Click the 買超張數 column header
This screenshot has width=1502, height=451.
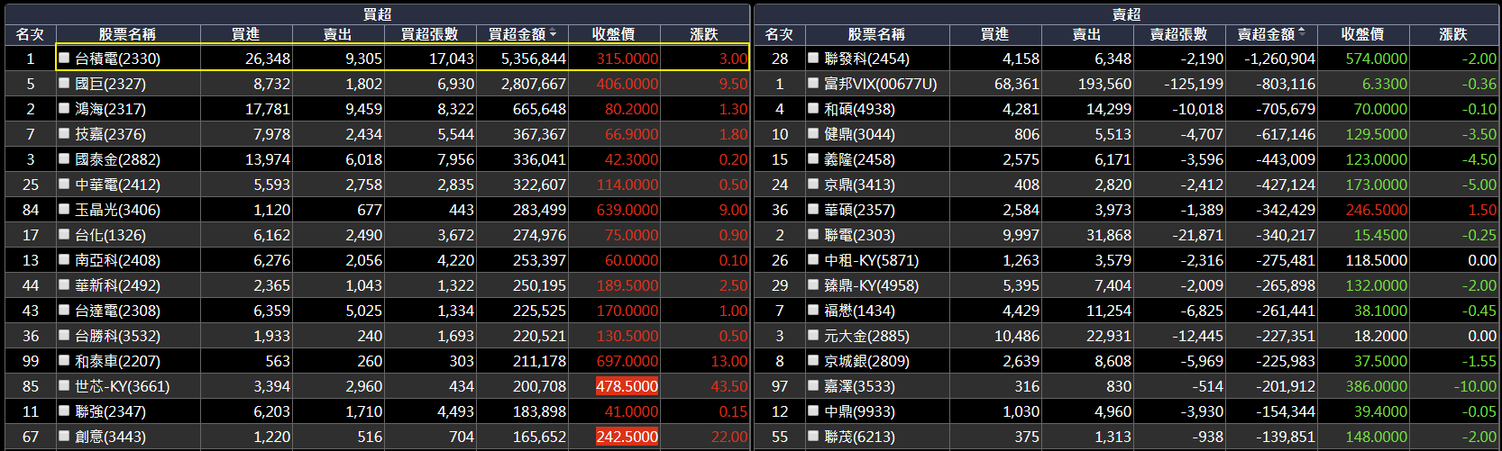(x=429, y=34)
